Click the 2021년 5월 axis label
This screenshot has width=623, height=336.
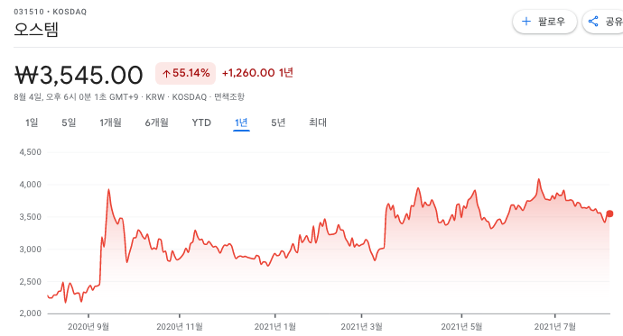(x=461, y=326)
